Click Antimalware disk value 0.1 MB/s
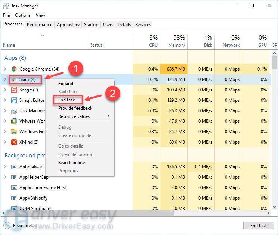This screenshot has width=278, height=235. coord(204,166)
